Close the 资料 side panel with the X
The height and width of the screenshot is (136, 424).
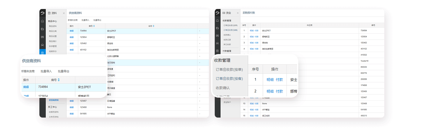click(x=64, y=13)
